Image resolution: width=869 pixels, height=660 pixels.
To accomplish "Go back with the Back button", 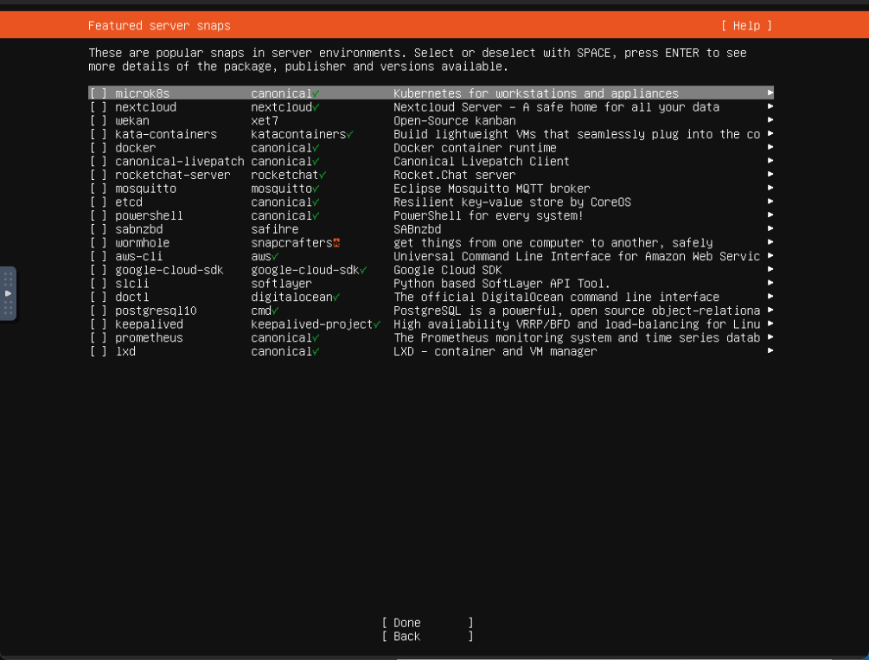I will pos(428,637).
